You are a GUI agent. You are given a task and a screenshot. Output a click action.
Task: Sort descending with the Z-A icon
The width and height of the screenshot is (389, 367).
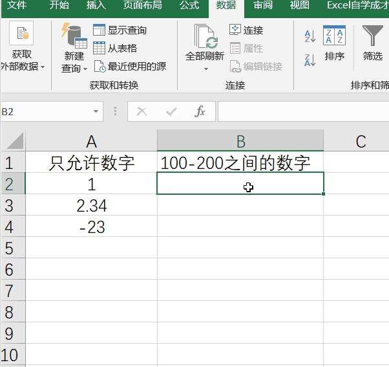[310, 60]
